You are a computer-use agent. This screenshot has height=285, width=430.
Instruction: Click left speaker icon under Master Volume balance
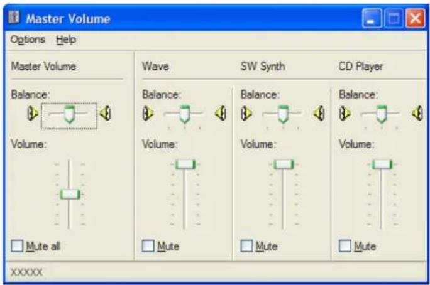pos(33,114)
